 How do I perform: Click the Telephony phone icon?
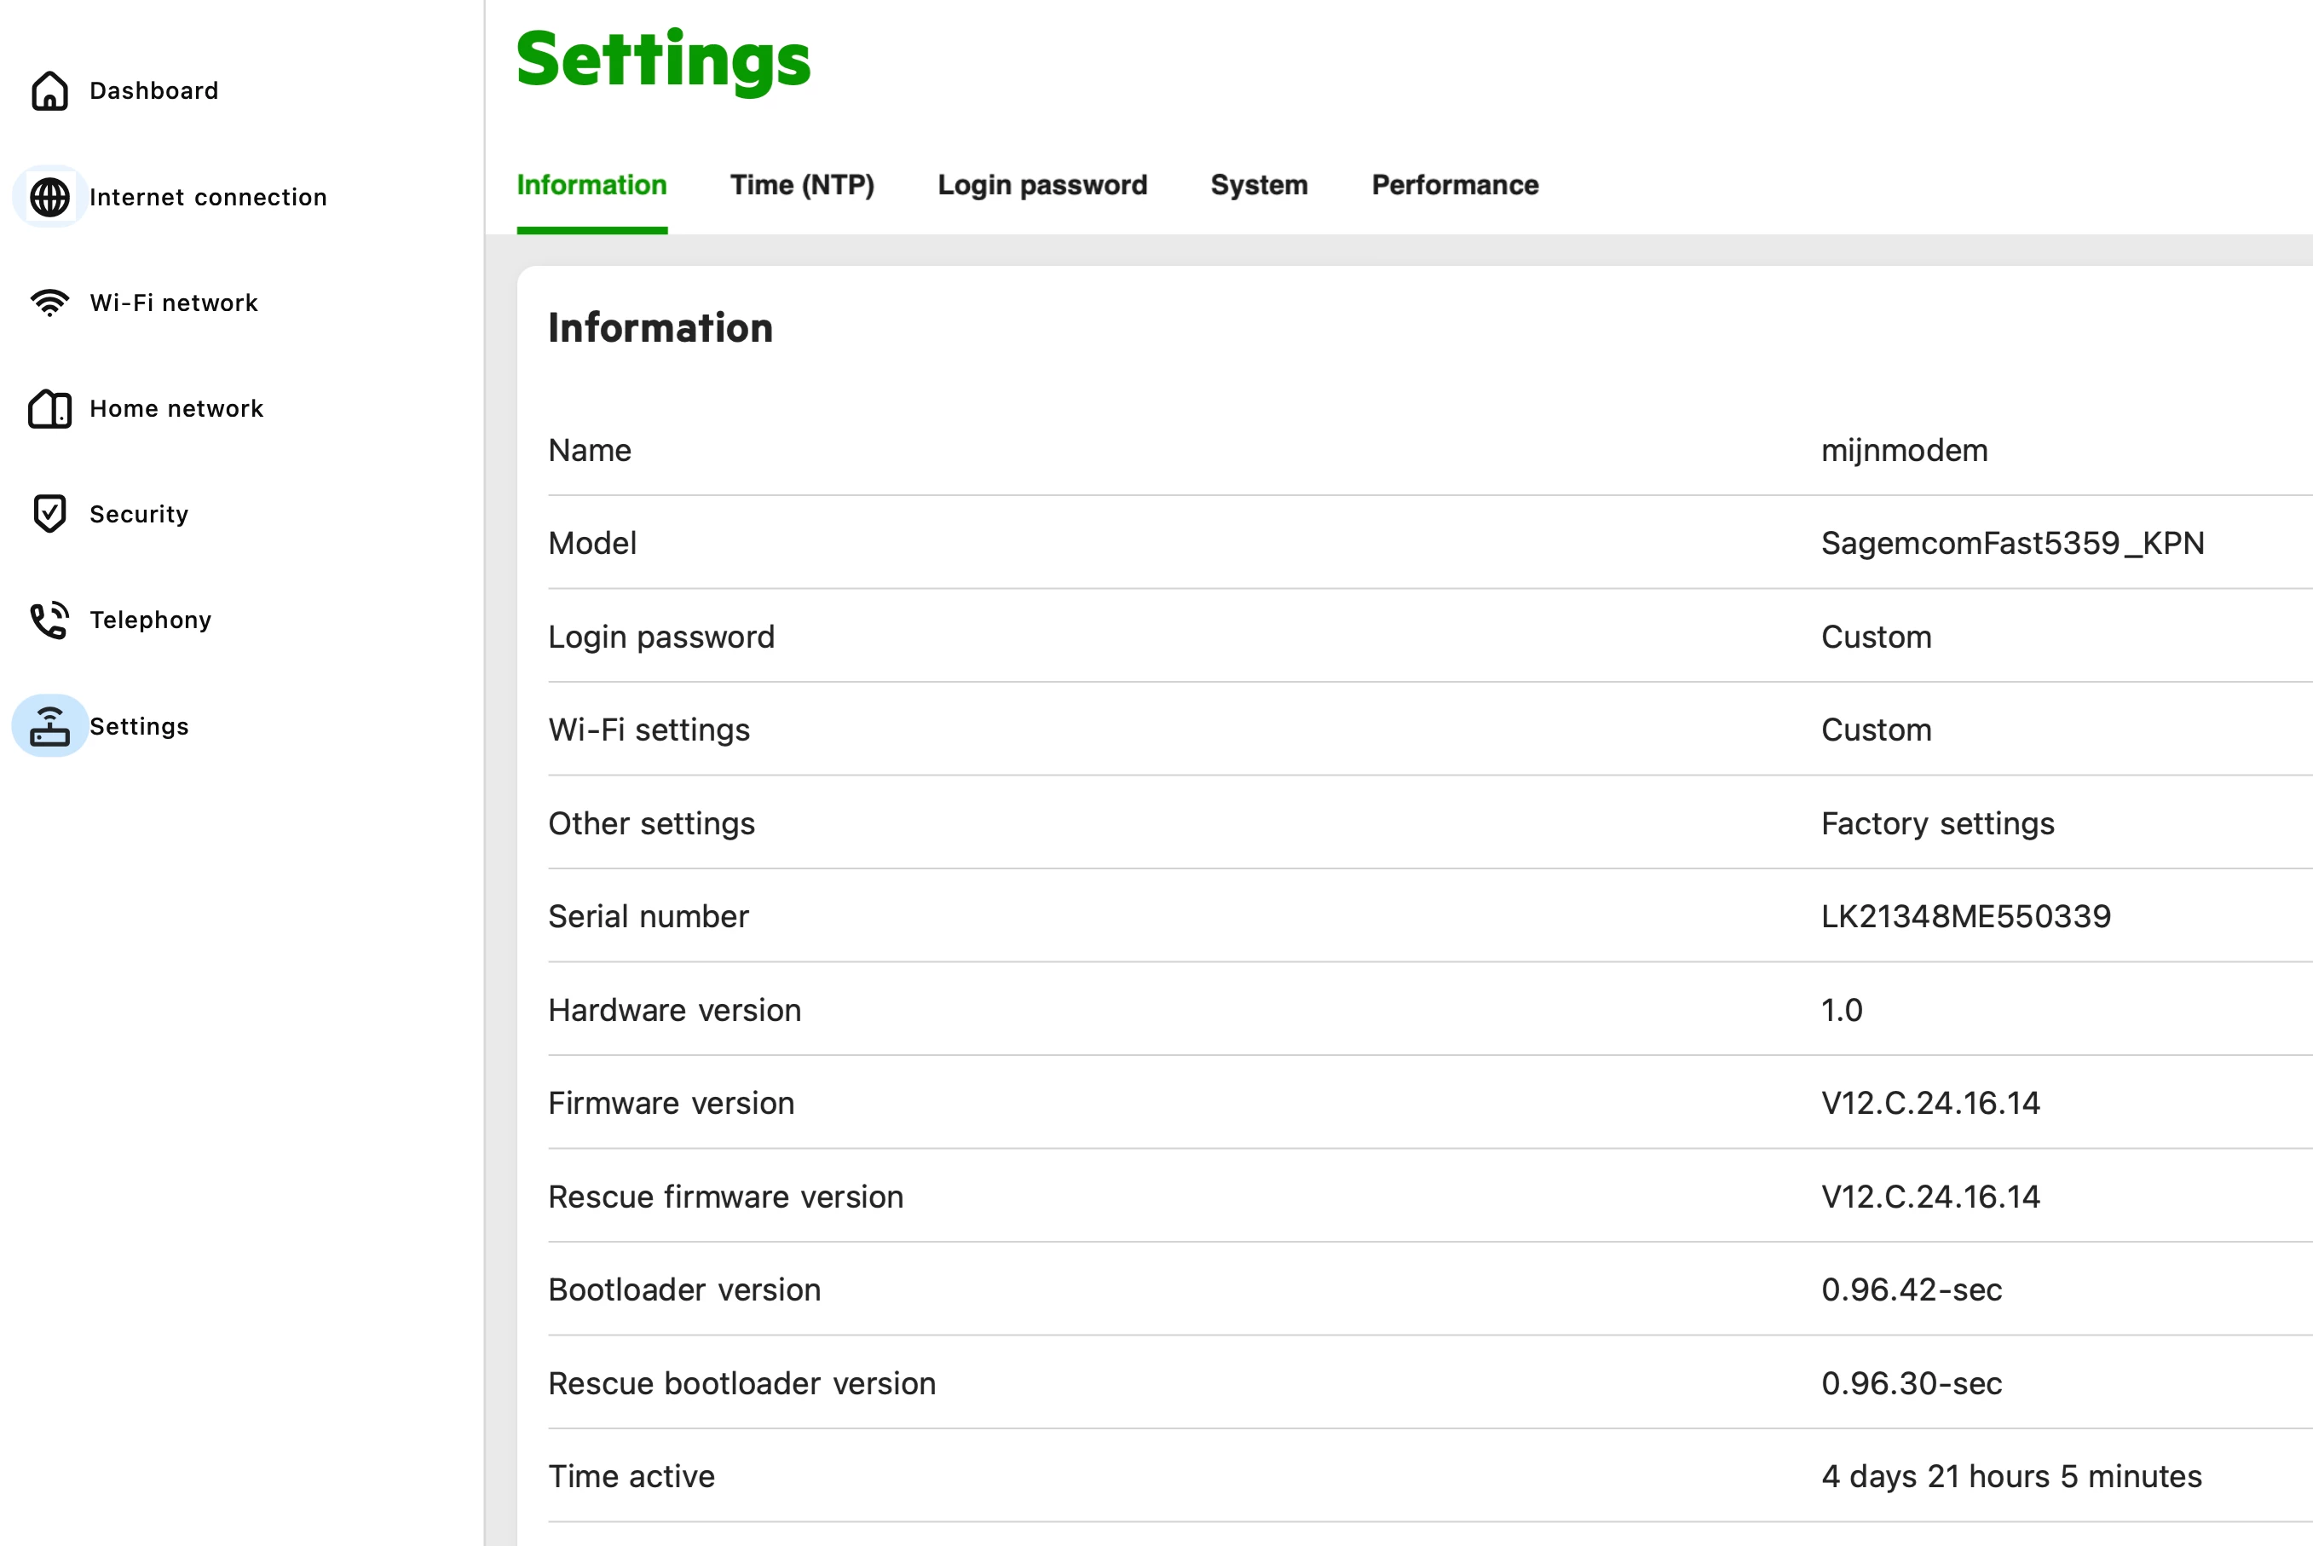(49, 620)
